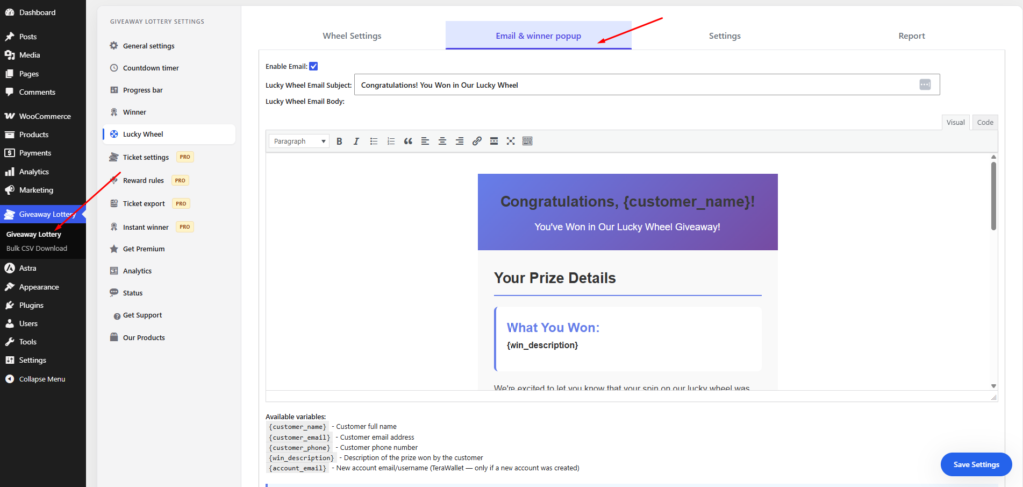Select Lucky Wheel in the settings list
This screenshot has width=1023, height=487.
[x=168, y=135]
